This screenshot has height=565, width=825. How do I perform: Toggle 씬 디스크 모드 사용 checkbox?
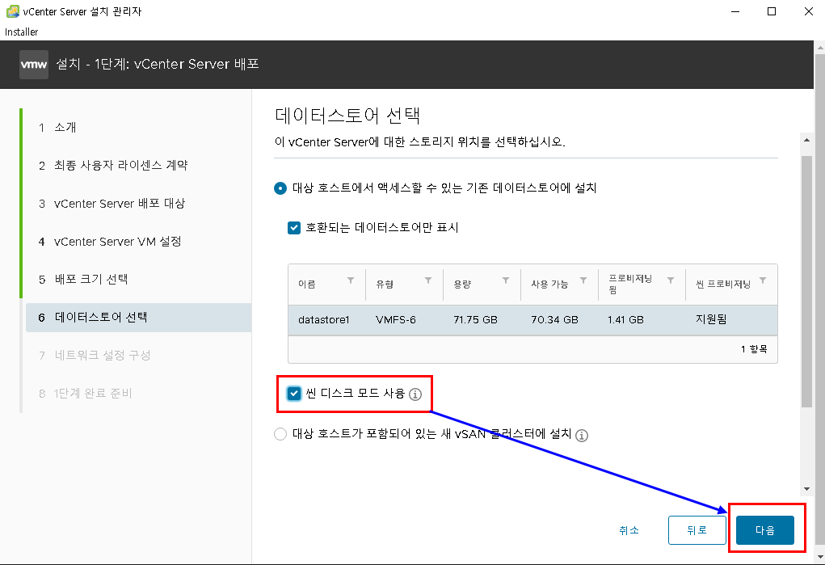click(294, 394)
